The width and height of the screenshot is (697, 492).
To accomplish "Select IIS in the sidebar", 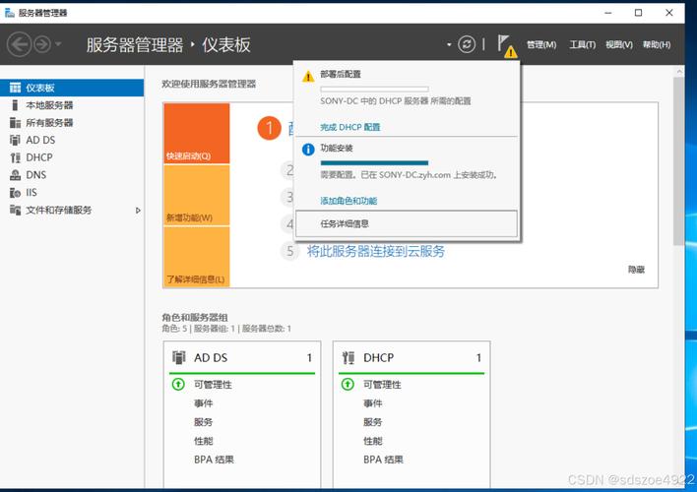I will (72, 193).
